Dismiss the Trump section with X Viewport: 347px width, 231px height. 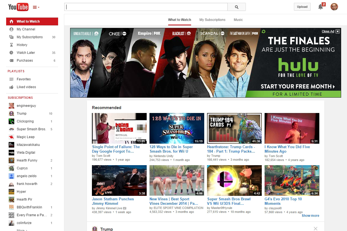point(315,228)
